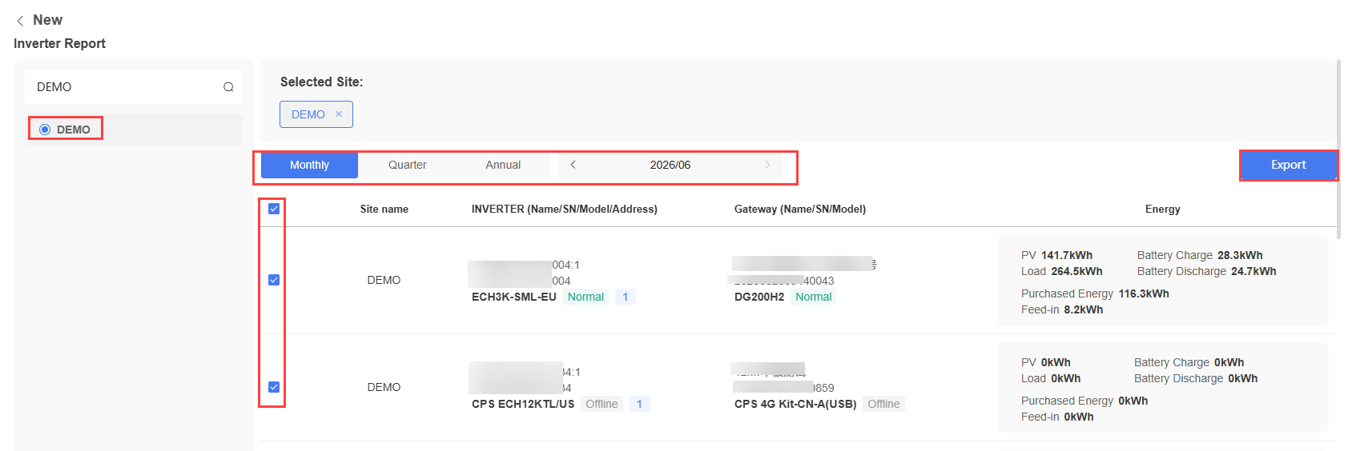Click the INVERTER (Name/SN/Model/Address) column header
Viewport: 1348px width, 451px height.
(565, 209)
